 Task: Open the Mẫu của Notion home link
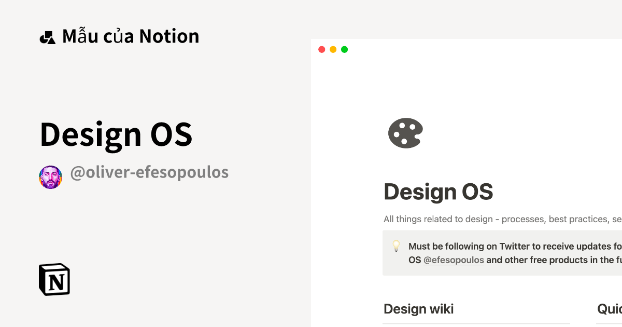131,36
